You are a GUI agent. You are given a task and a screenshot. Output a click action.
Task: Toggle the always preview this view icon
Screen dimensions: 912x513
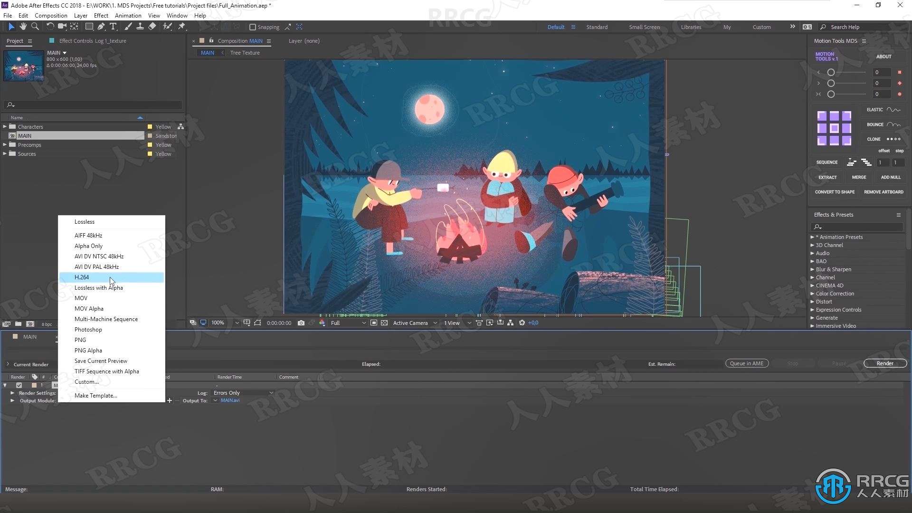(x=193, y=323)
